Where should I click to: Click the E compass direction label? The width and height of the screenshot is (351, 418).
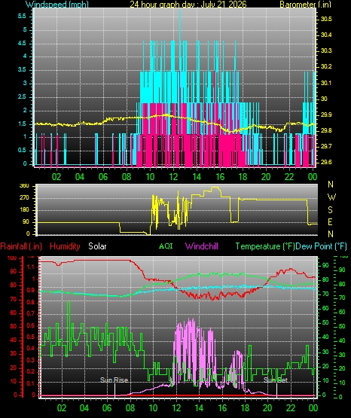click(330, 221)
